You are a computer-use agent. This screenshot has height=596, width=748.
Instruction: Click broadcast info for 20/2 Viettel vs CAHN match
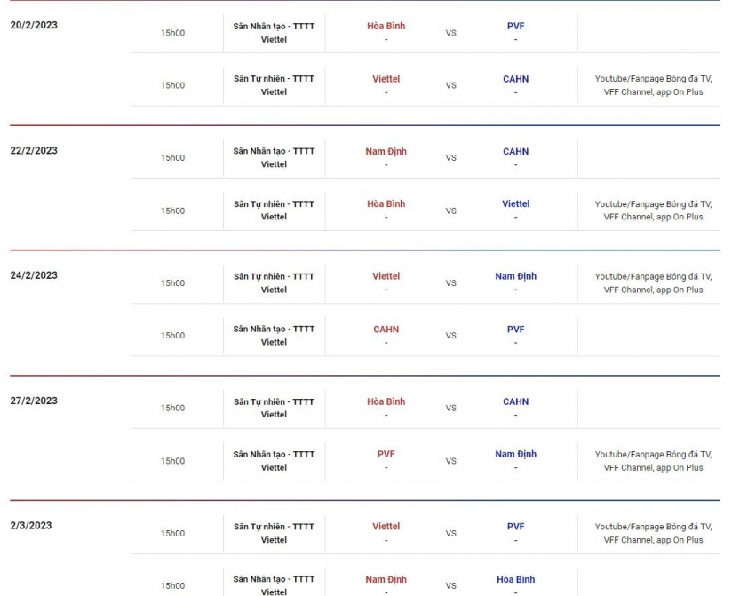pos(653,85)
